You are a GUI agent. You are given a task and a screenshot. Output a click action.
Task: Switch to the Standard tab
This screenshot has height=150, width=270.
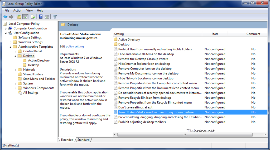coord(83,140)
